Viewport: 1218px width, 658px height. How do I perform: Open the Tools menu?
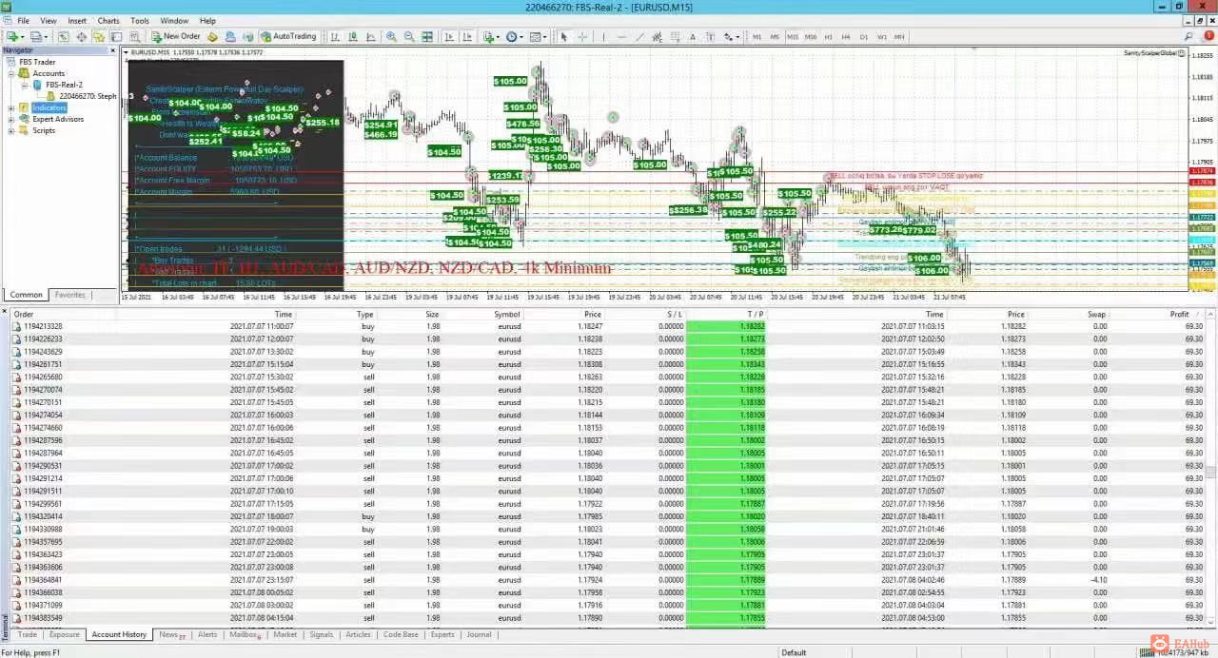tap(140, 20)
